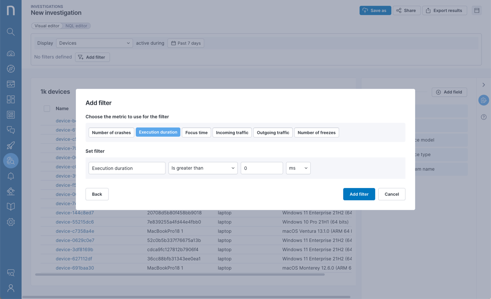
Task: Open the book documentation icon in the sidebar
Action: tap(11, 206)
